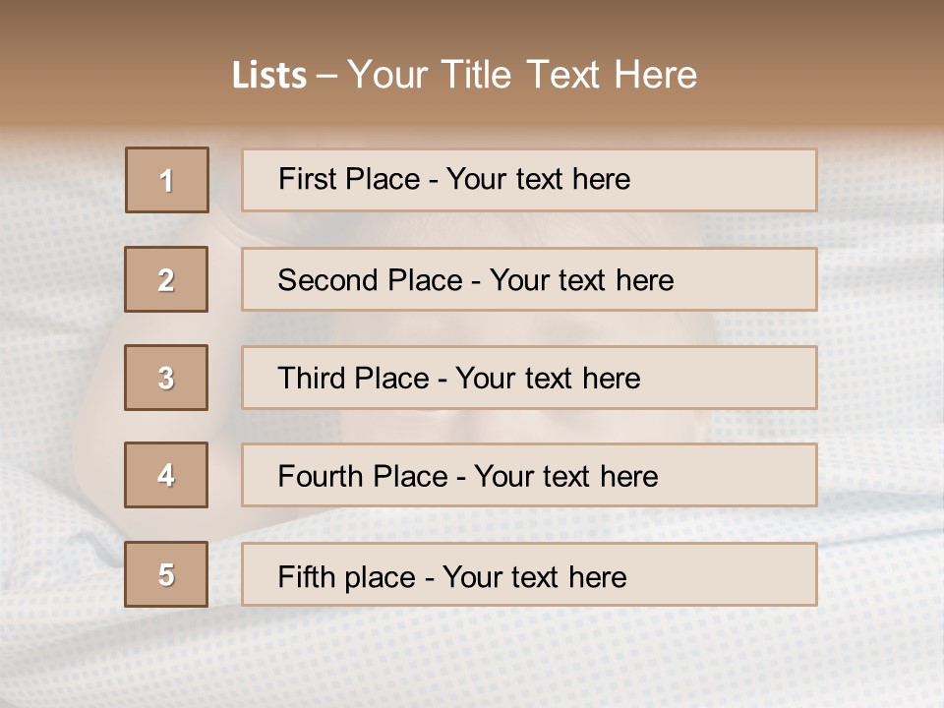944x708 pixels.
Task: Click "Your Title Text Here" in the title
Action: [522, 75]
